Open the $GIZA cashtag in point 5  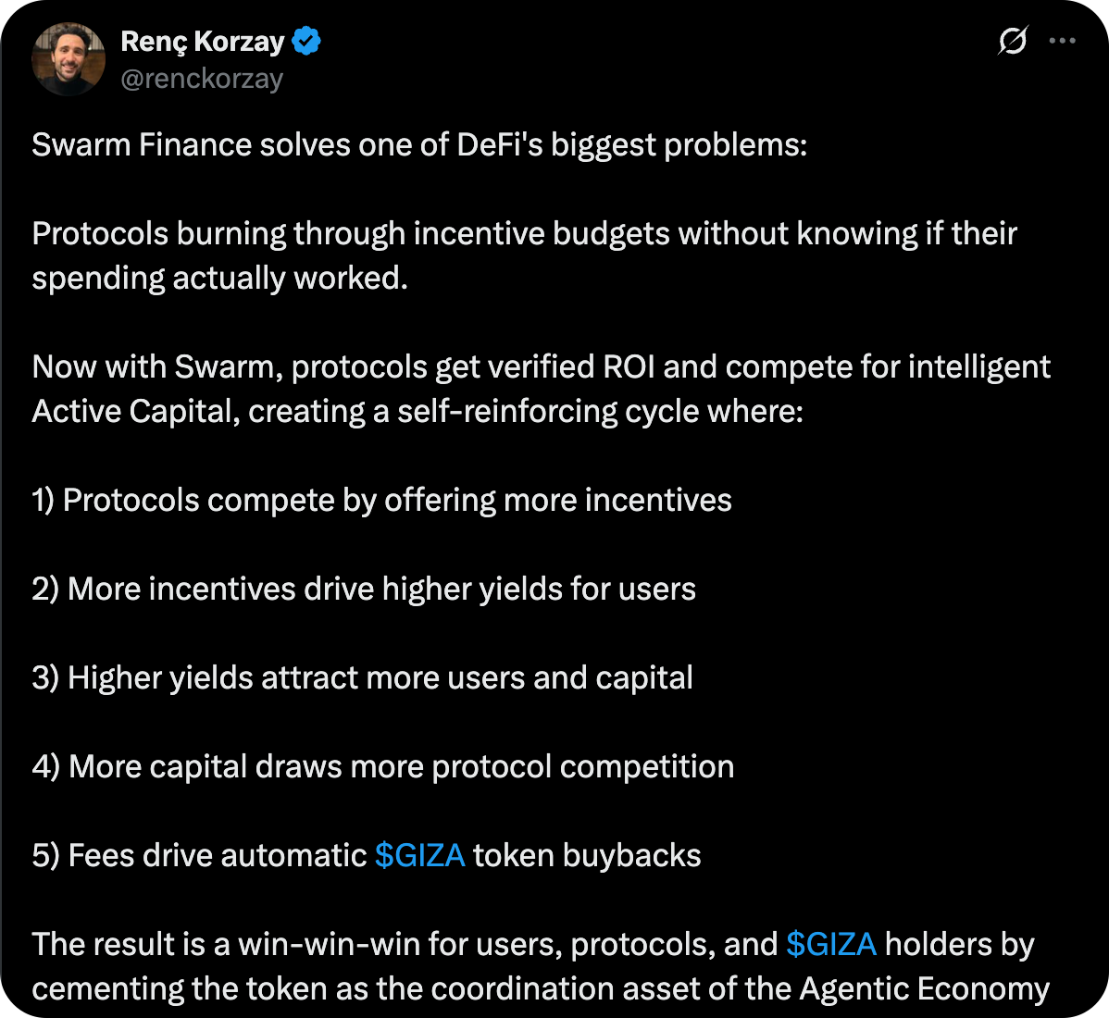click(x=419, y=855)
